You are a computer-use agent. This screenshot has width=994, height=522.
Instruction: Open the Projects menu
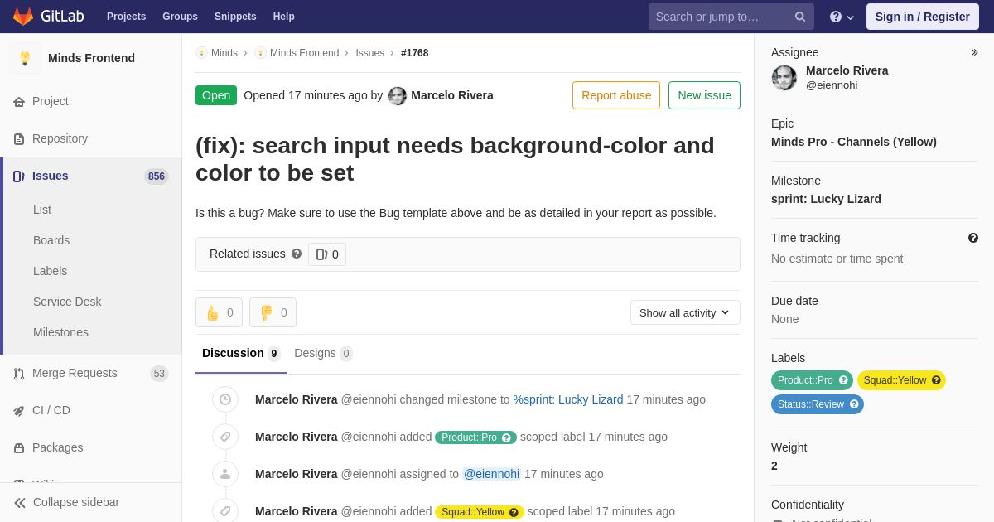click(126, 17)
